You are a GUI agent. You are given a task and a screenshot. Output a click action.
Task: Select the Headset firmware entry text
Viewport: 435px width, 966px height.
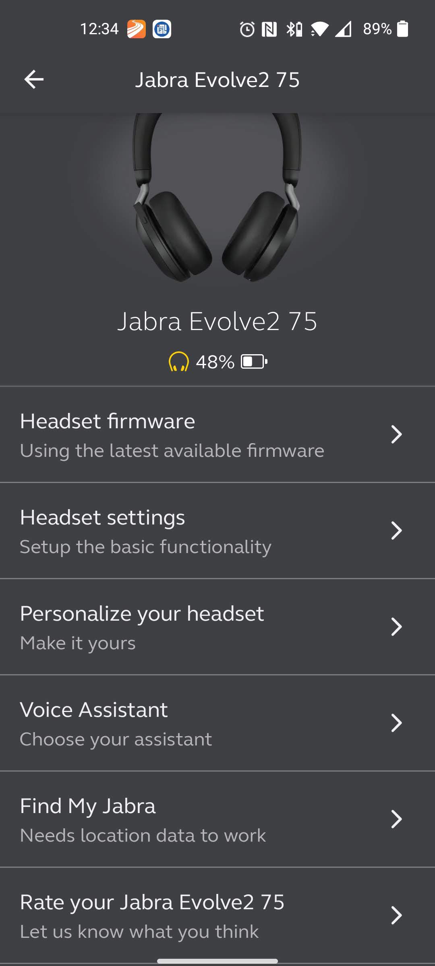coord(108,421)
